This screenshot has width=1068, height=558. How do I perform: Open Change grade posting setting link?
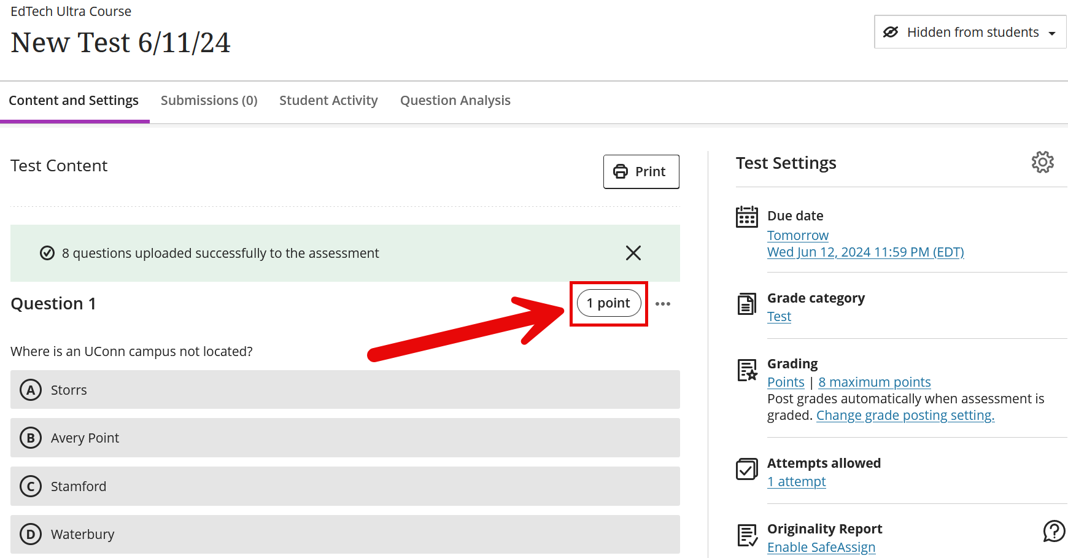(905, 416)
